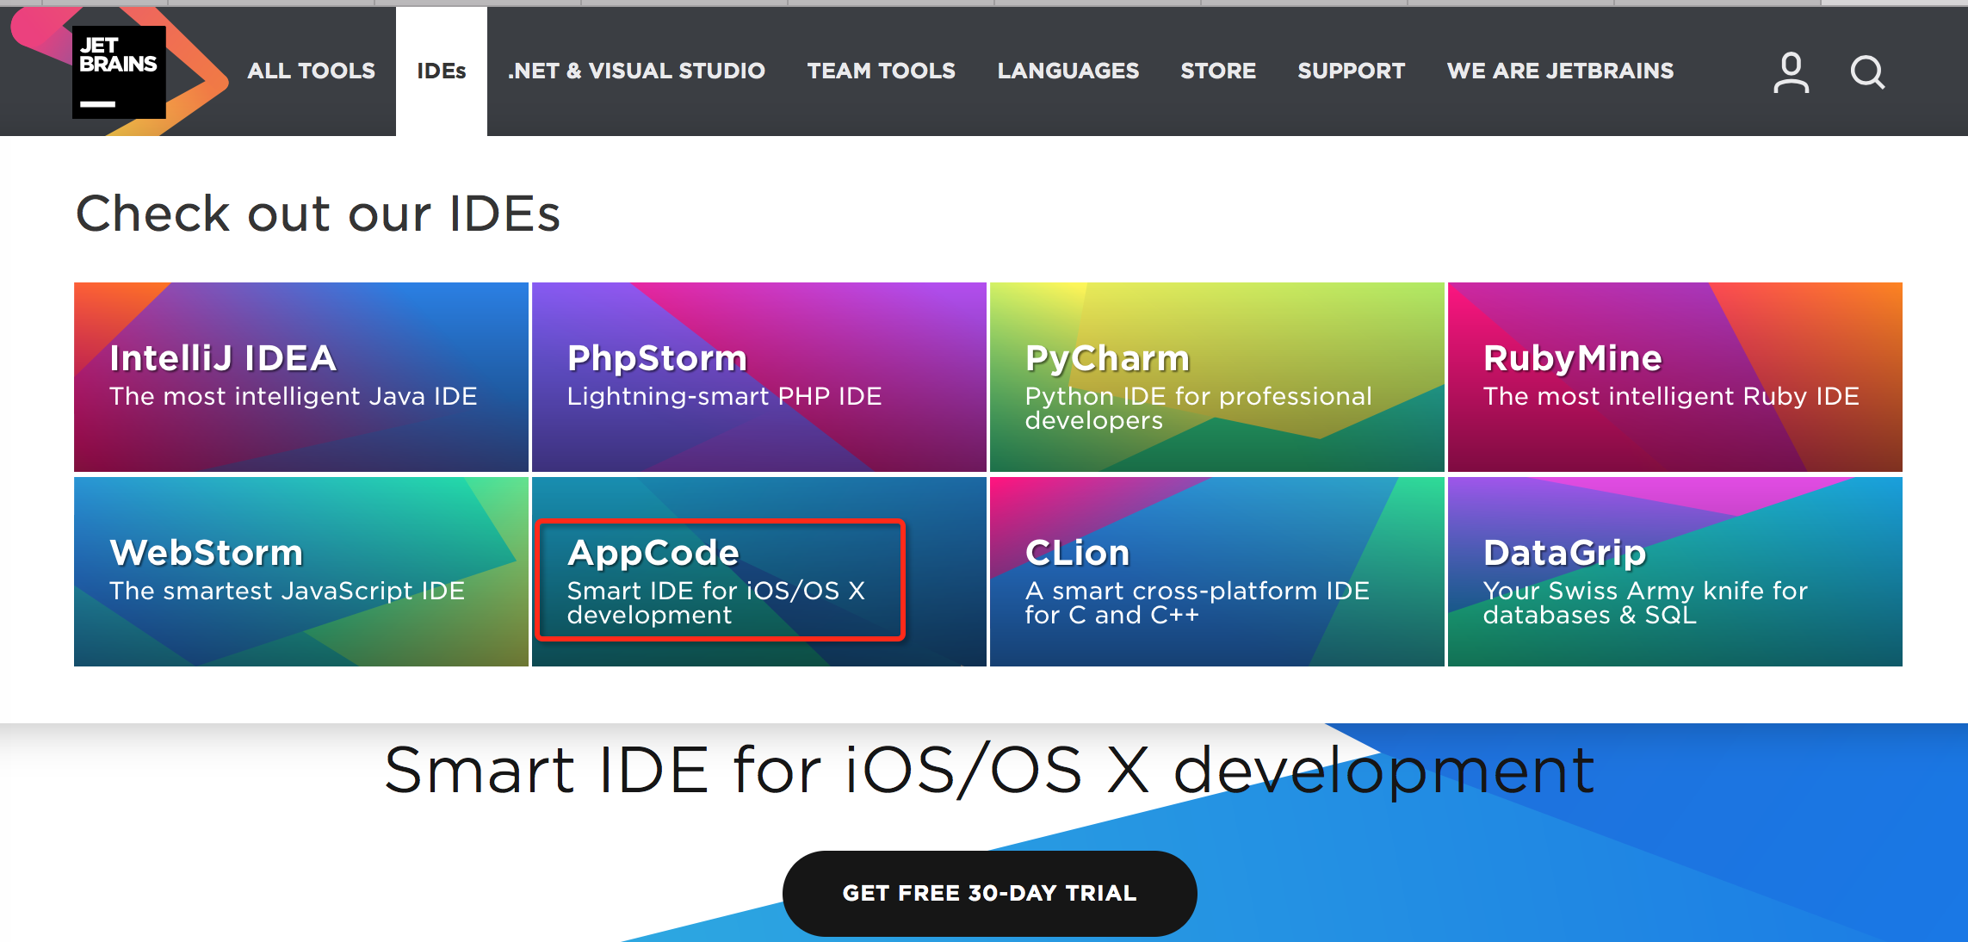Open the LANGUAGES menu
1968x942 pixels.
point(1068,71)
